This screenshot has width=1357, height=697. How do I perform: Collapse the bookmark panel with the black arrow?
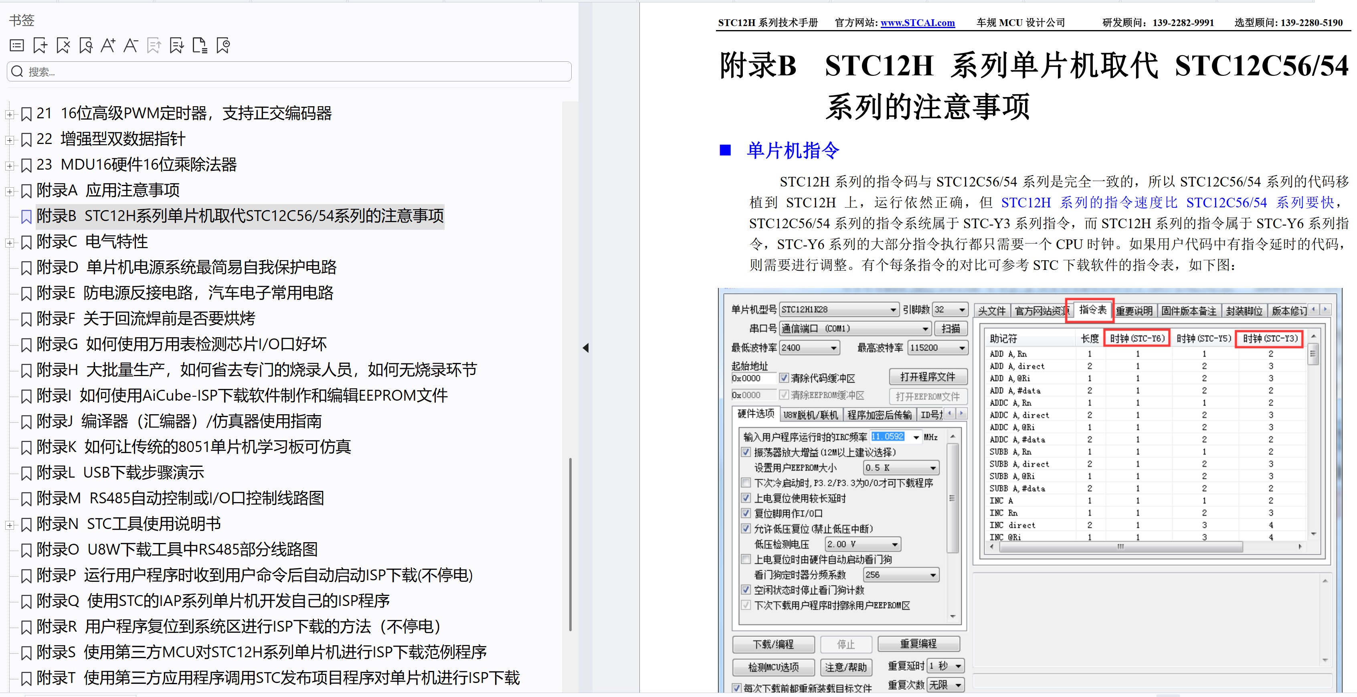[585, 348]
